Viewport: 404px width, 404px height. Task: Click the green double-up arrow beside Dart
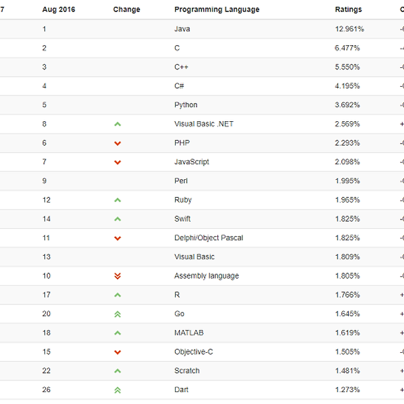[117, 390]
